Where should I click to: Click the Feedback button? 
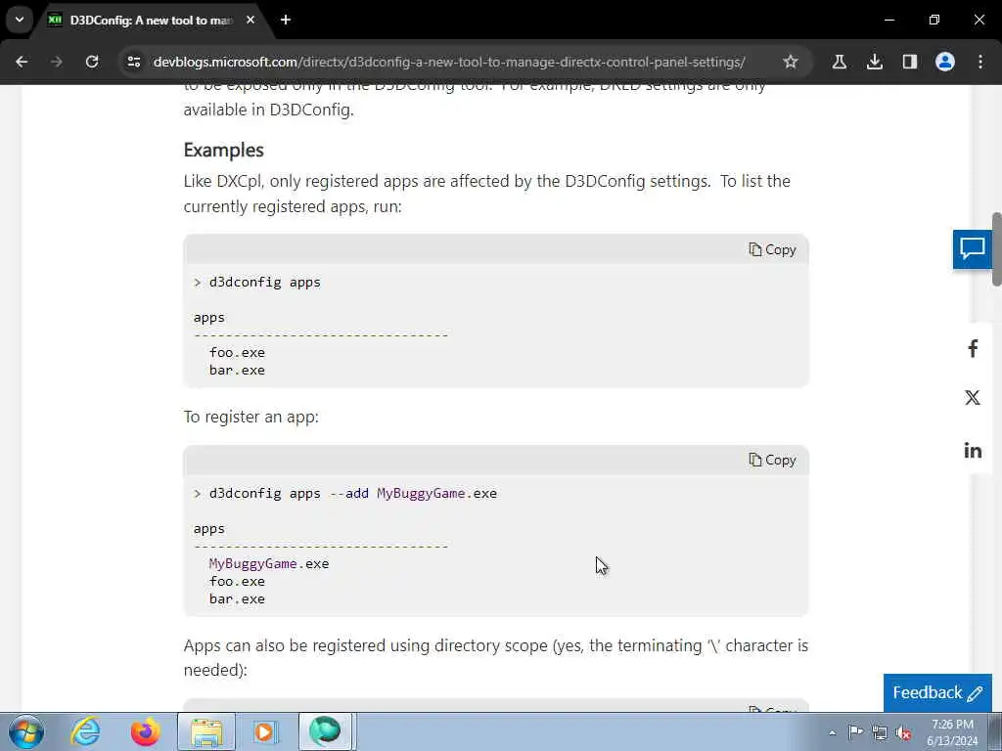[x=937, y=693]
